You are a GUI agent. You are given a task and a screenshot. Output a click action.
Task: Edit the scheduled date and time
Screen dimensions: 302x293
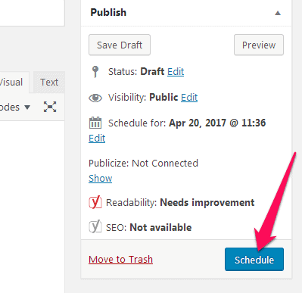point(97,139)
